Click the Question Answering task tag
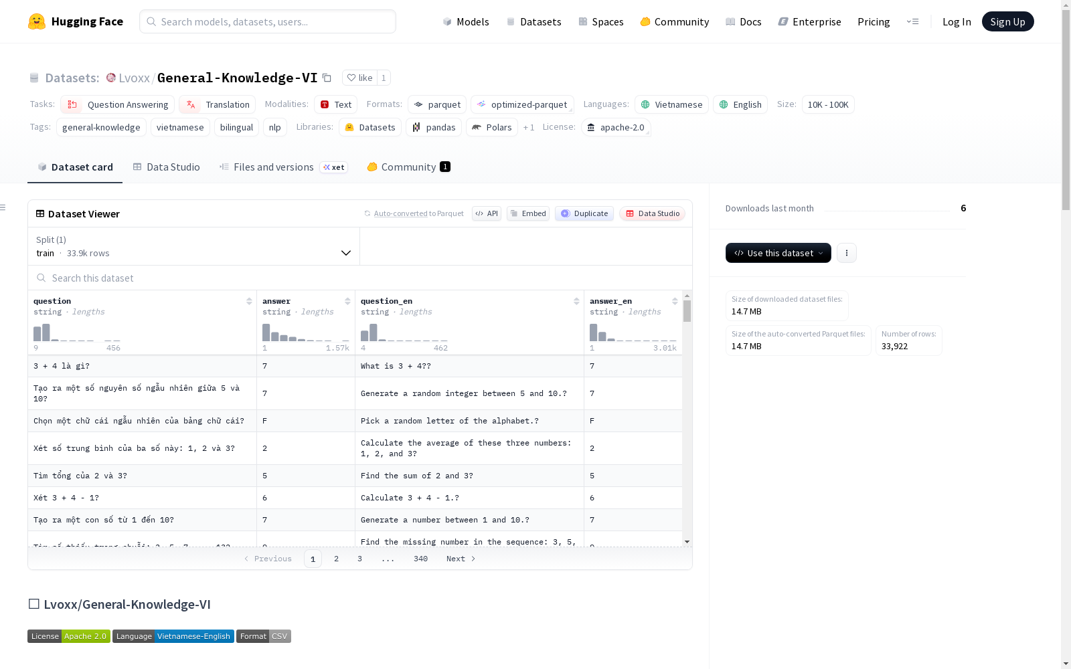This screenshot has height=669, width=1071. [118, 104]
